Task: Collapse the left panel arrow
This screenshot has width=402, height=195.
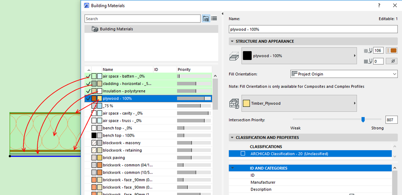Action: [223, 14]
